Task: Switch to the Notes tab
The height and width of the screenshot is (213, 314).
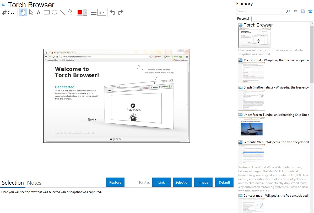Action: click(34, 183)
